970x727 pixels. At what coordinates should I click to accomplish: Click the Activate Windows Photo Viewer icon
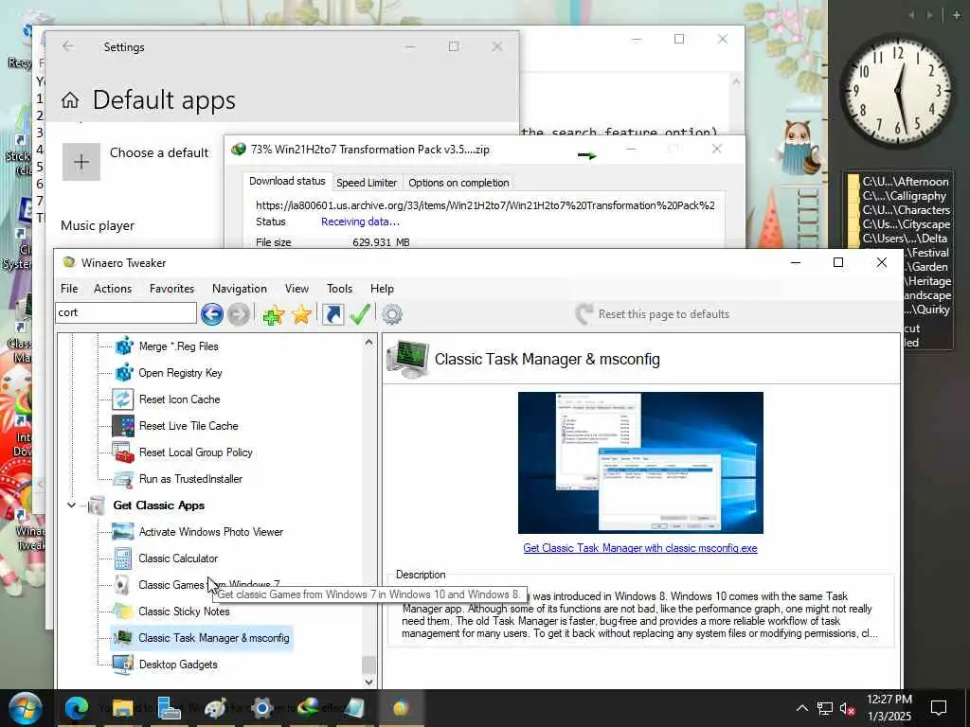click(122, 532)
